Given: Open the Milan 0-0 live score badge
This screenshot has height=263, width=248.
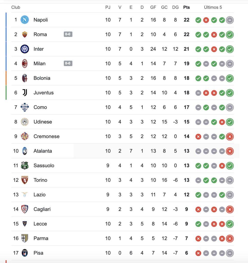Looking at the screenshot, I should click(68, 63).
